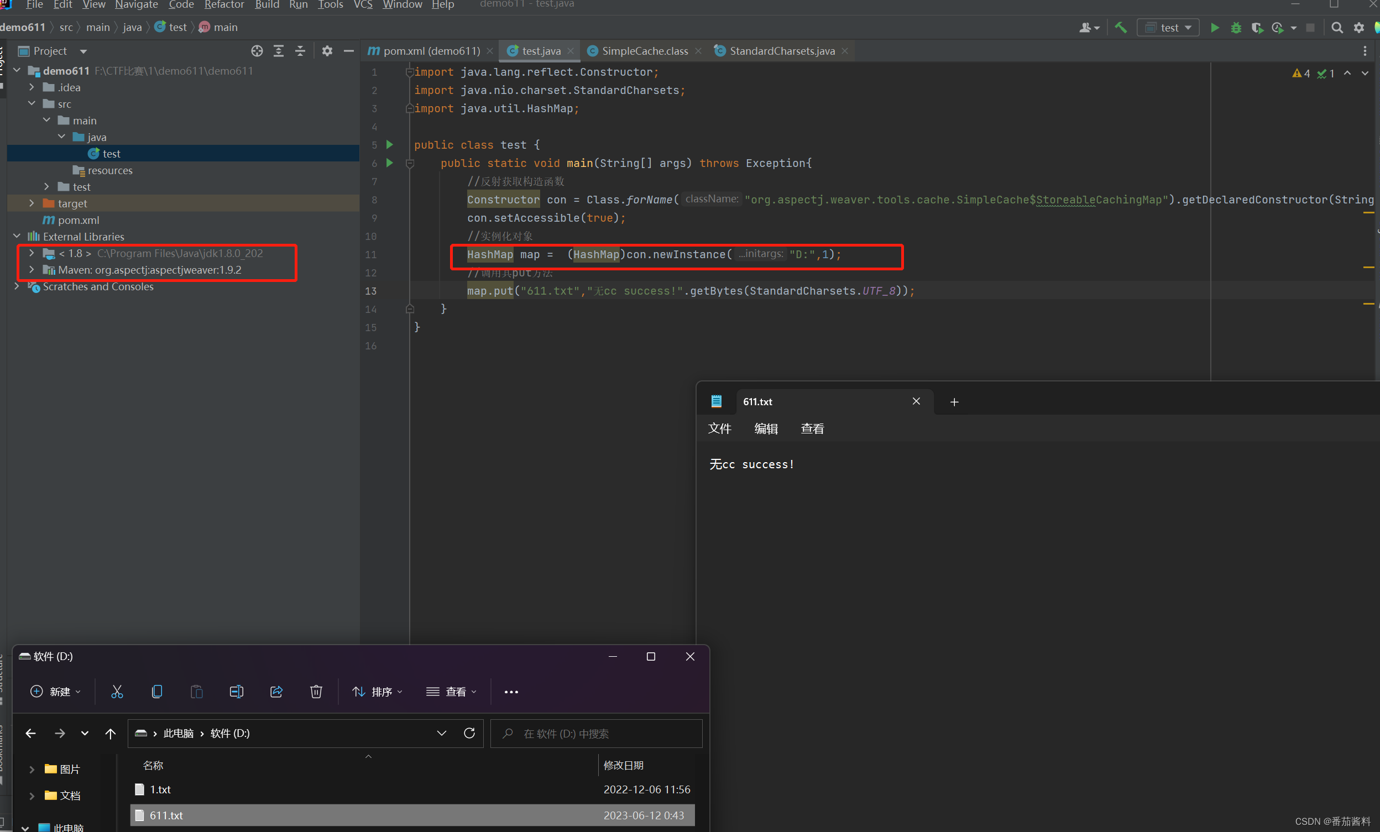Expand the target folder
Image resolution: width=1380 pixels, height=832 pixels.
(x=32, y=203)
